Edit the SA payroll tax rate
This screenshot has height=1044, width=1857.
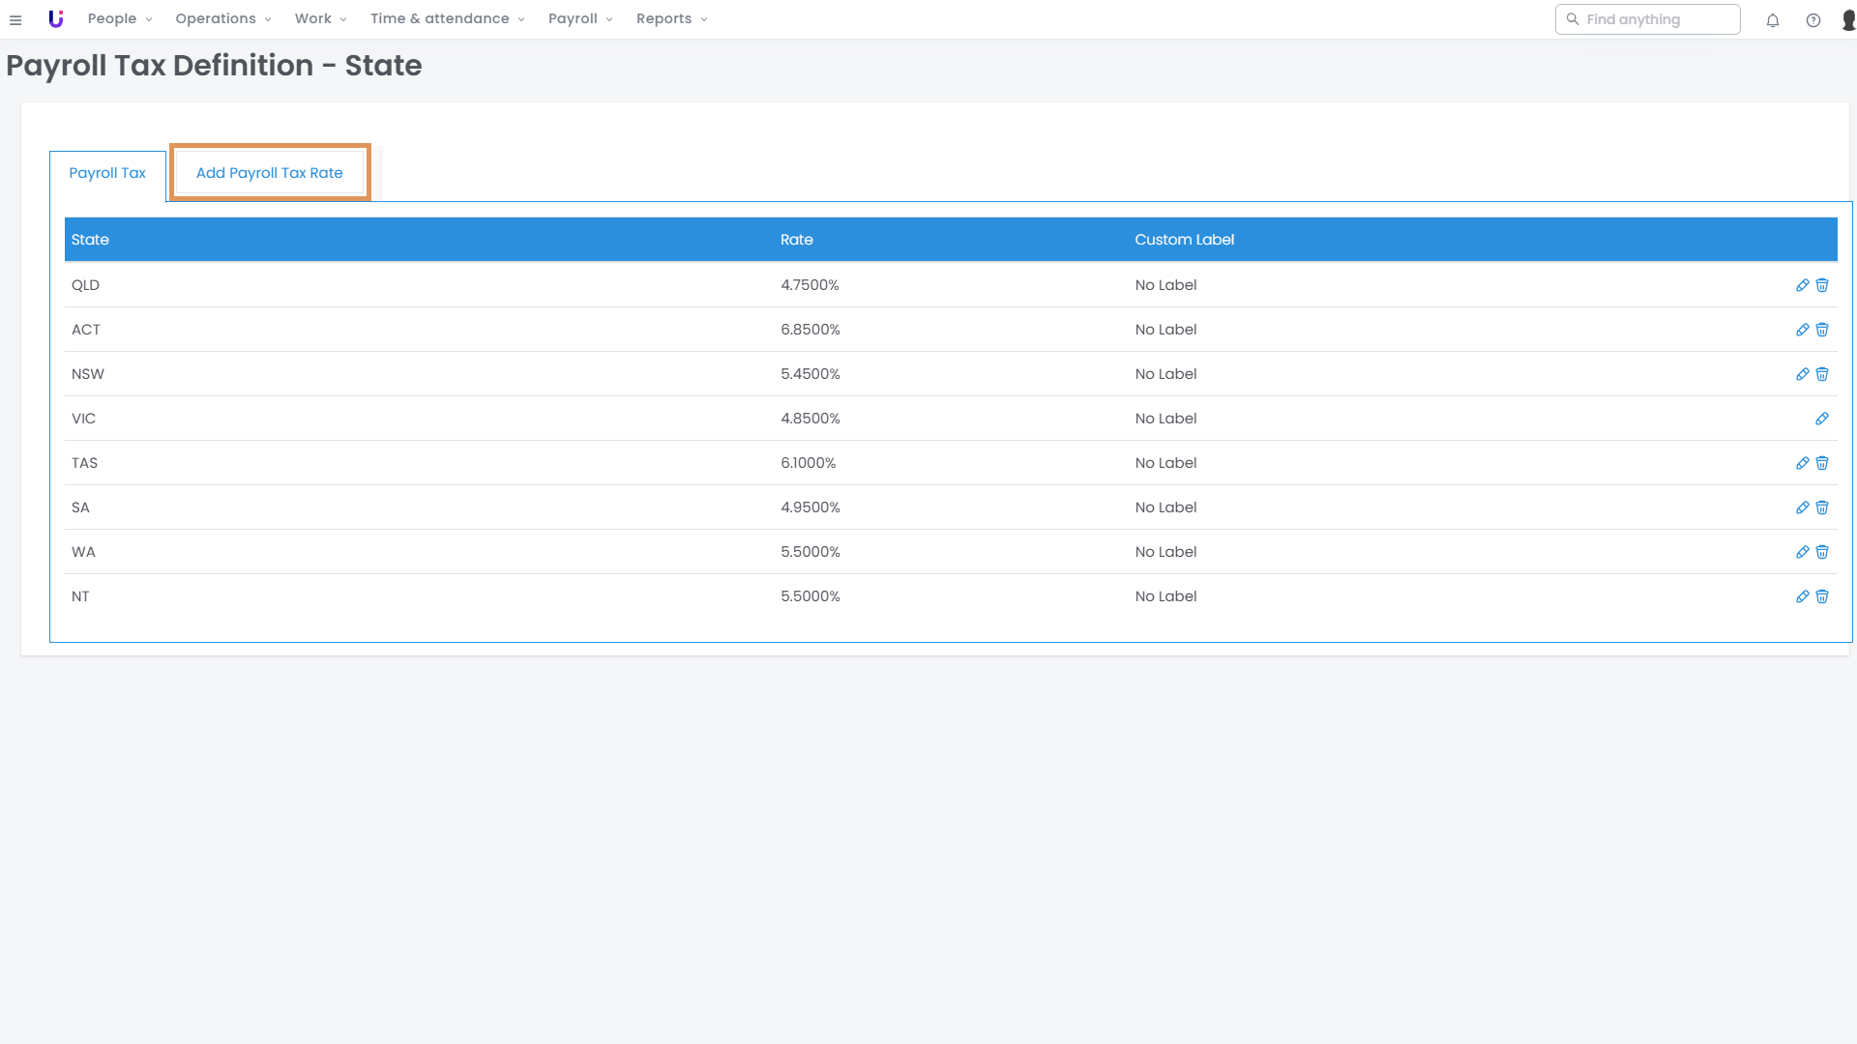tap(1803, 507)
